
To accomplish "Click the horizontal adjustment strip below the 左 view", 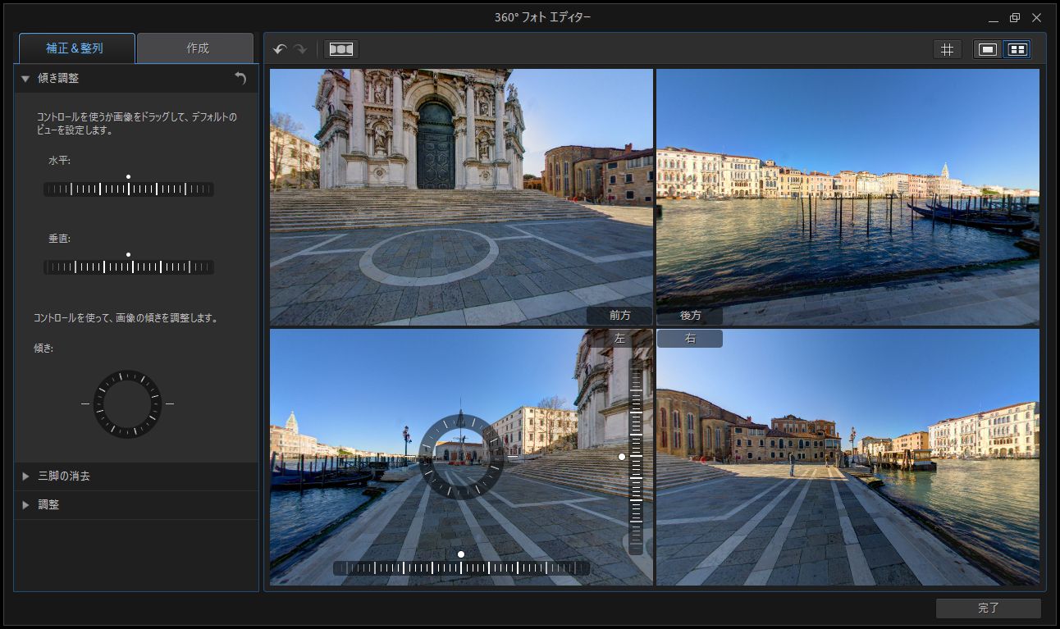I will pyautogui.click(x=462, y=566).
